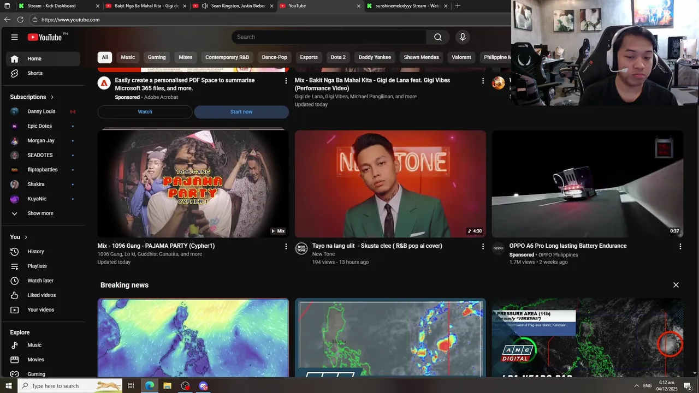Screen dimensions: 699x393
Task: Select the Dota 2 filter chip
Action: (x=338, y=57)
